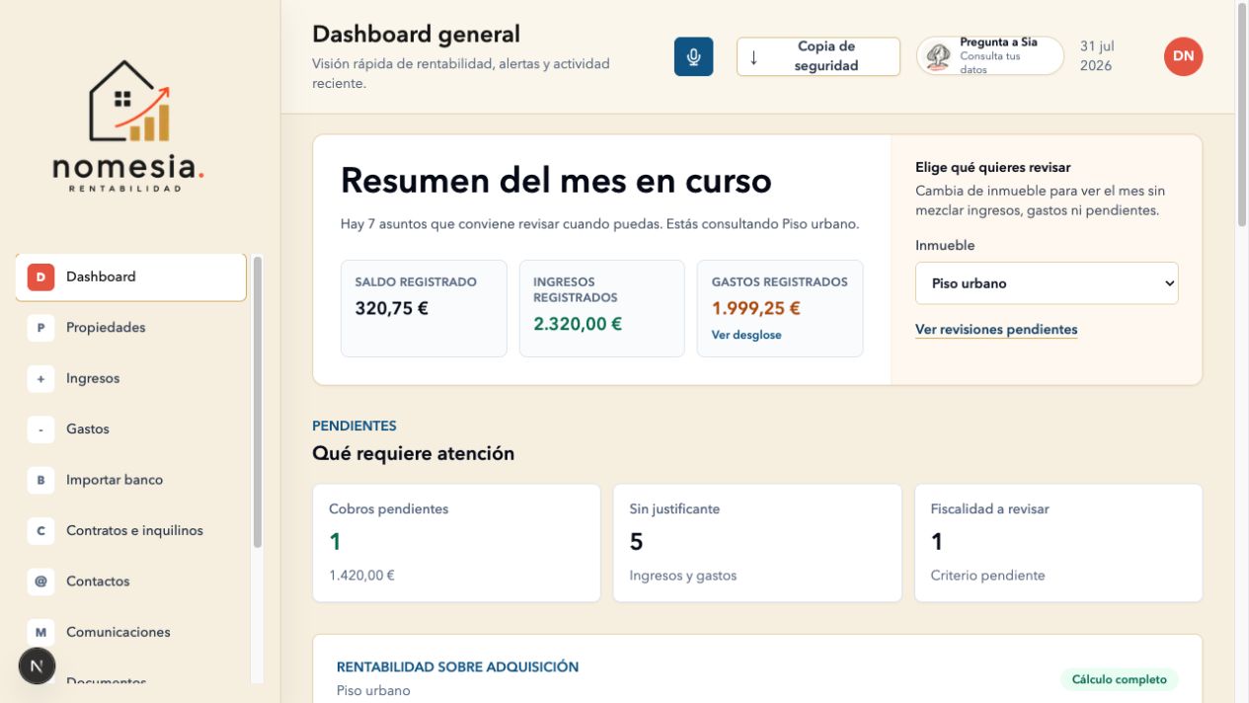
Task: Click the 1.420,00 € pending amount
Action: pyautogui.click(x=361, y=576)
